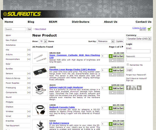Click star icon for Parallax Laser Range Finder

click(x=112, y=75)
